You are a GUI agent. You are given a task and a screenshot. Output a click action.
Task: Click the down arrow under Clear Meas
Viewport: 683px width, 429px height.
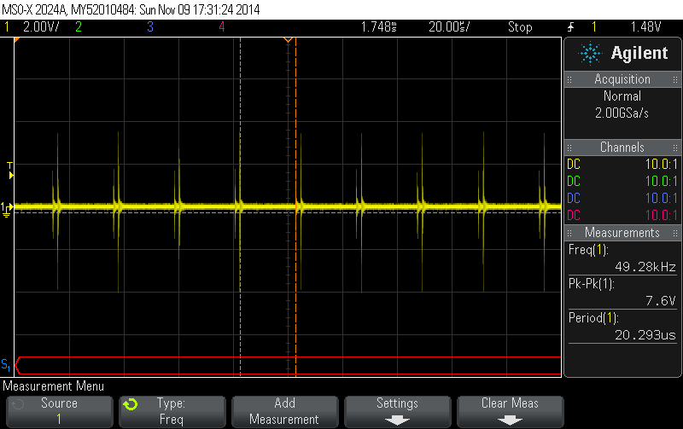pyautogui.click(x=510, y=419)
